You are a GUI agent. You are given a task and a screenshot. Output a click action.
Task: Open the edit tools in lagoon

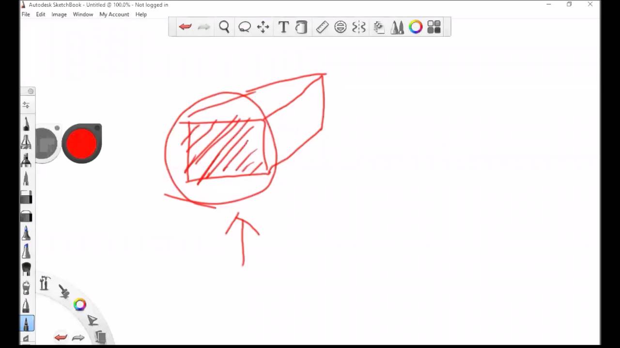(x=92, y=320)
